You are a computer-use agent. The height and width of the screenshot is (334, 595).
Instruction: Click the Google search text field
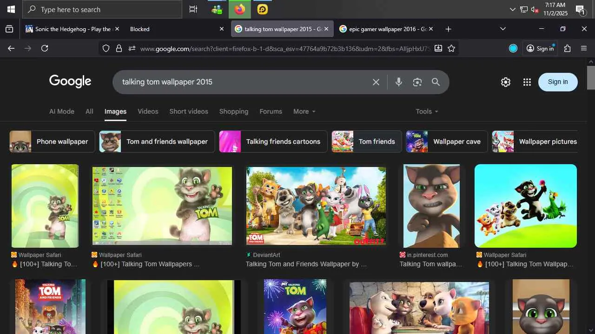[x=244, y=82]
